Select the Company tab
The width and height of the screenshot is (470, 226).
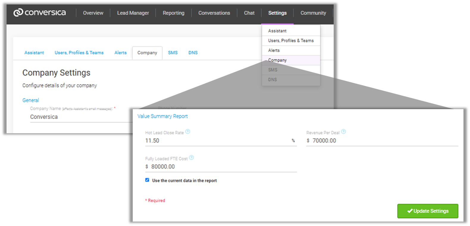[x=147, y=53]
